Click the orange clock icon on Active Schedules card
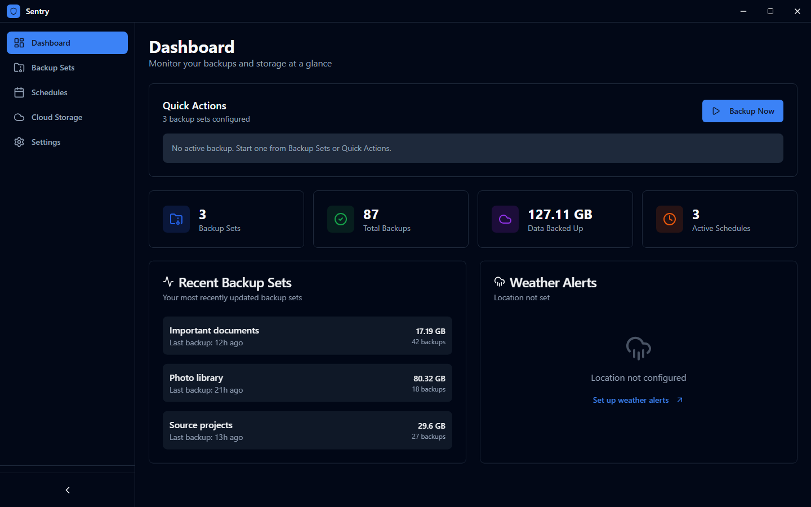The height and width of the screenshot is (507, 811). pos(670,219)
